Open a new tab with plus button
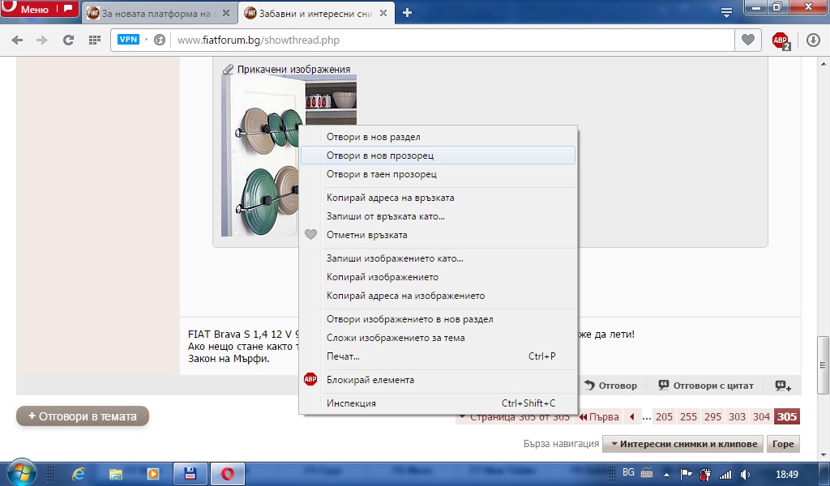Viewport: 830px width, 486px height. (x=407, y=12)
